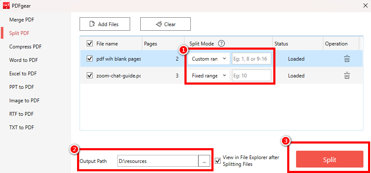Open the Custom range split mode dropdown
Image resolution: width=371 pixels, height=173 pixels.
click(x=209, y=59)
